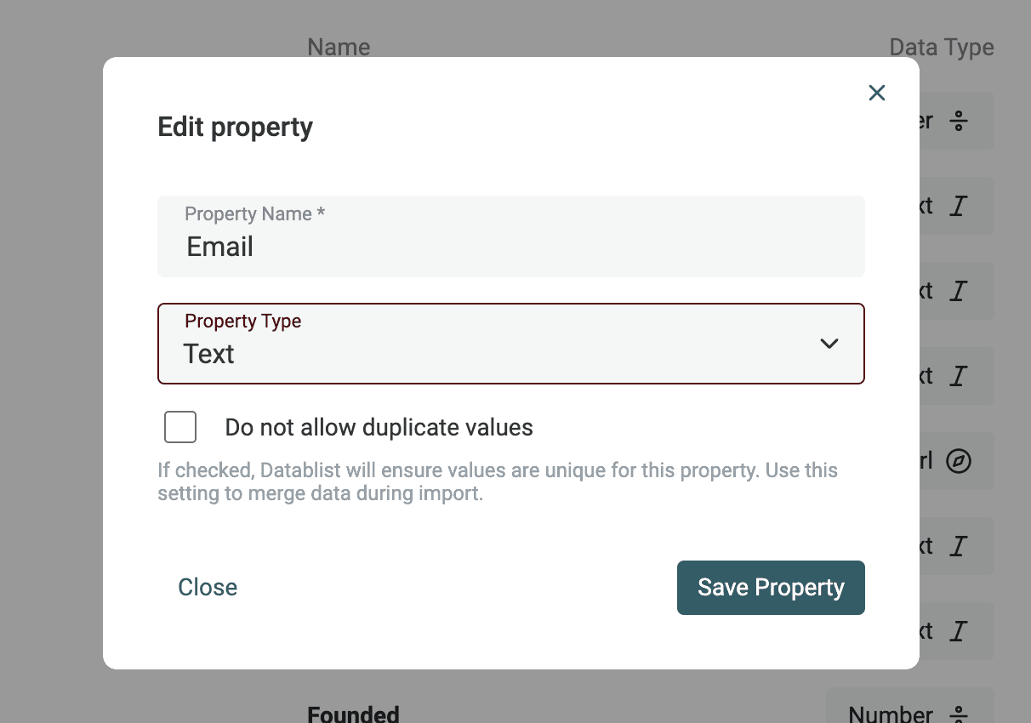Click the topmost italic text type icon
Screen dimensions: 1031x723
[x=959, y=206]
